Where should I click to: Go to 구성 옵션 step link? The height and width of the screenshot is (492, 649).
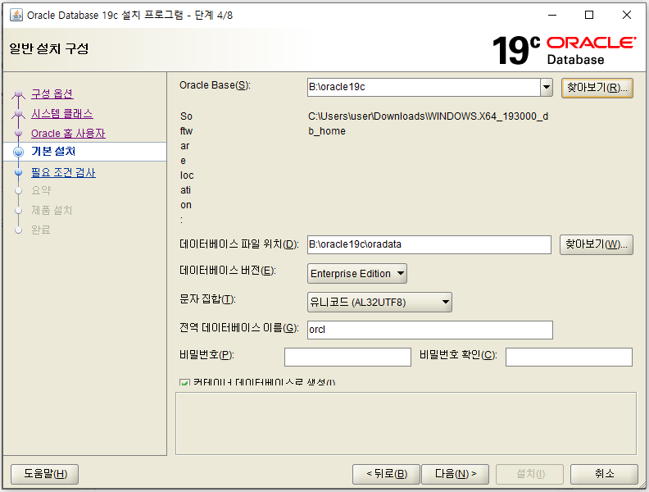[52, 93]
